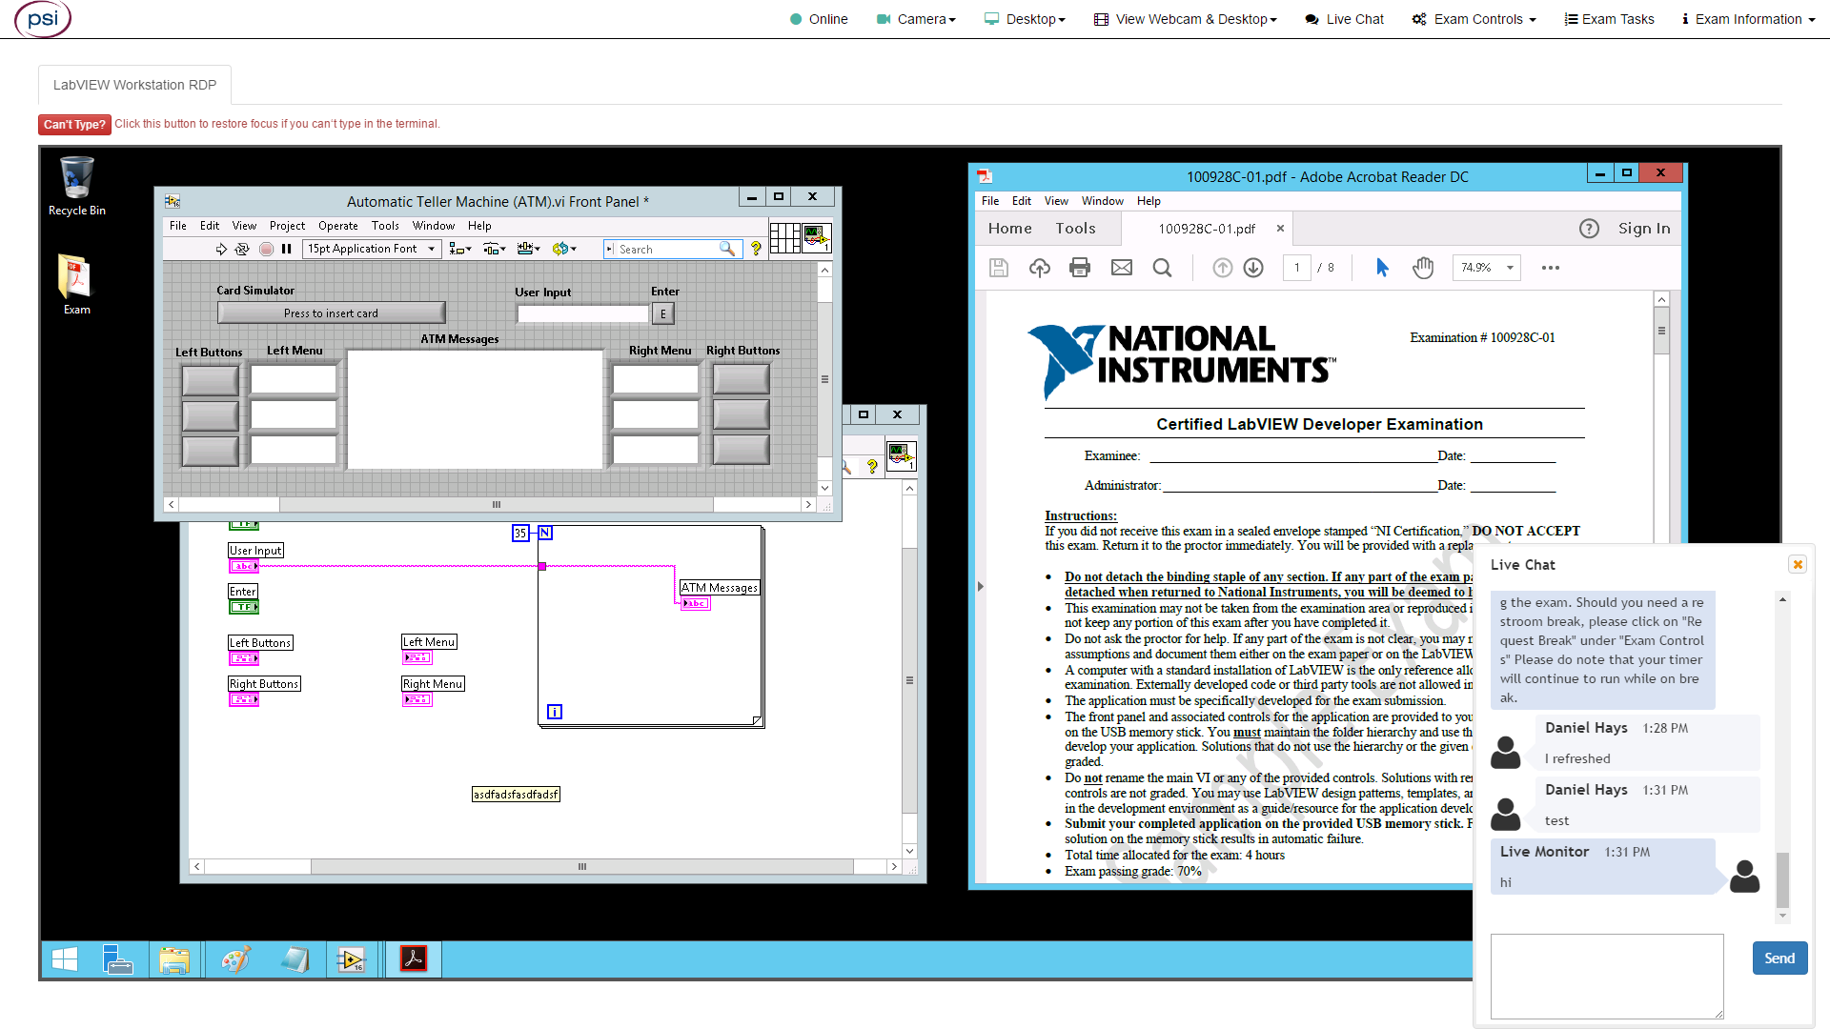The height and width of the screenshot is (1029, 1830).
Task: Open LabVIEW context help question mark
Action: point(756,249)
